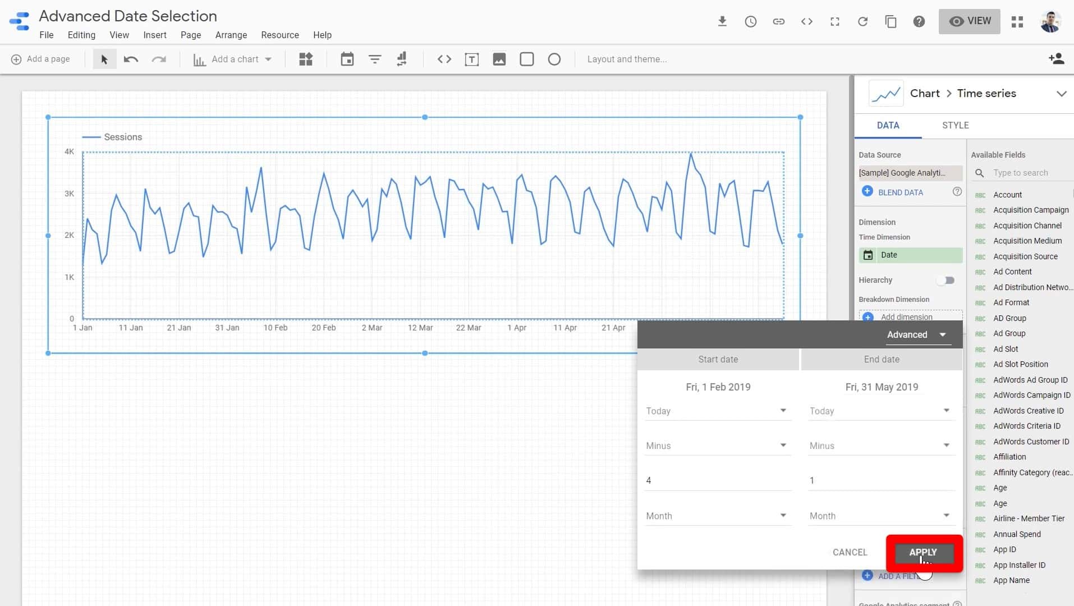The width and height of the screenshot is (1074, 606).
Task: Select the rectangle shape tool
Action: click(526, 59)
